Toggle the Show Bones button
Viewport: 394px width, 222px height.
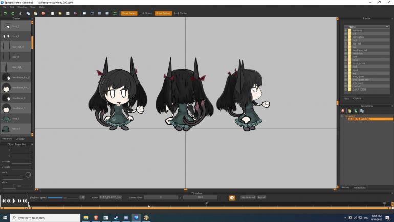click(128, 13)
